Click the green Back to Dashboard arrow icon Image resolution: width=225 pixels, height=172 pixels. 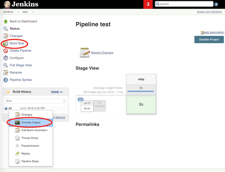[6, 21]
